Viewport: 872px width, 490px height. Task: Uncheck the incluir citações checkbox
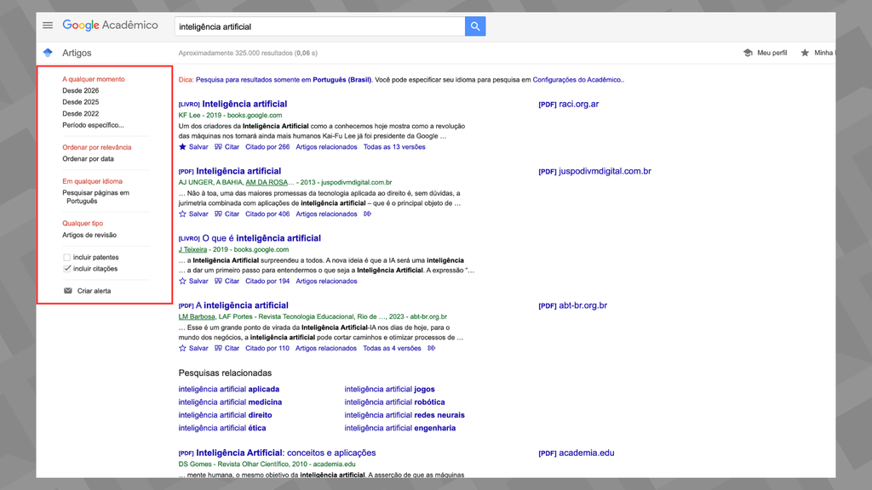pyautogui.click(x=66, y=268)
